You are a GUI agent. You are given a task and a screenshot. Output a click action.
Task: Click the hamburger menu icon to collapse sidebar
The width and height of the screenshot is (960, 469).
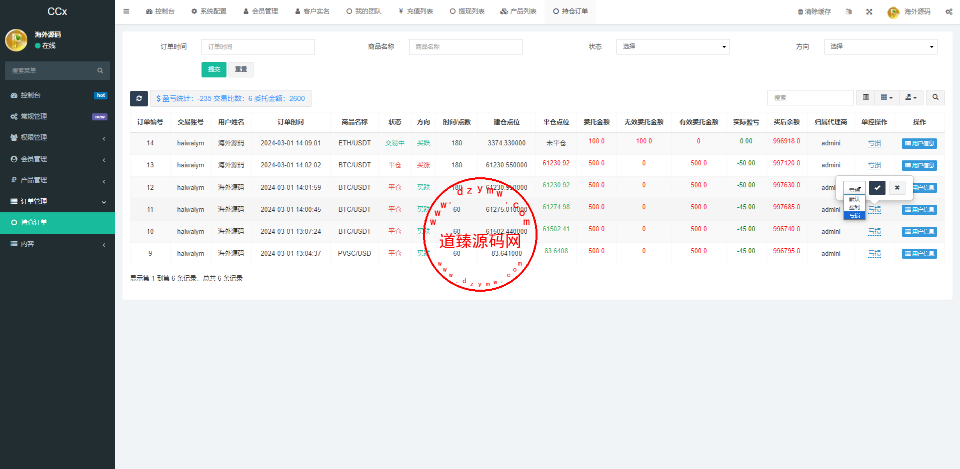pyautogui.click(x=126, y=11)
